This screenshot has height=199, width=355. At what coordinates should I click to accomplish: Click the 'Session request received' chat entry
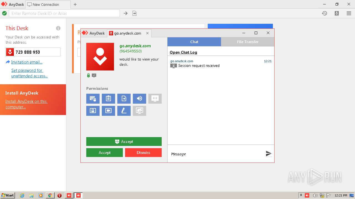[199, 66]
